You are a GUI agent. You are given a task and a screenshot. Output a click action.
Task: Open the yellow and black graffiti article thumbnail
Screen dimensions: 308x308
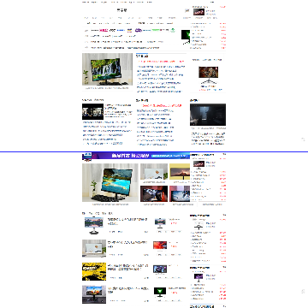[94, 271]
